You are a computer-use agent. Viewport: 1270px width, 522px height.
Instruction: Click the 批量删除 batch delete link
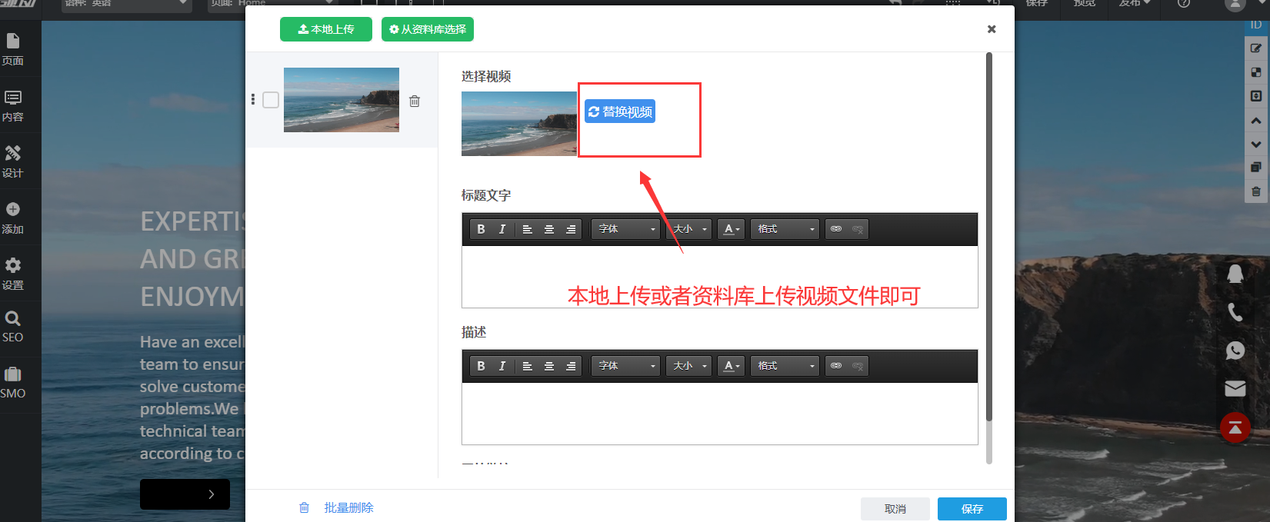click(x=348, y=508)
